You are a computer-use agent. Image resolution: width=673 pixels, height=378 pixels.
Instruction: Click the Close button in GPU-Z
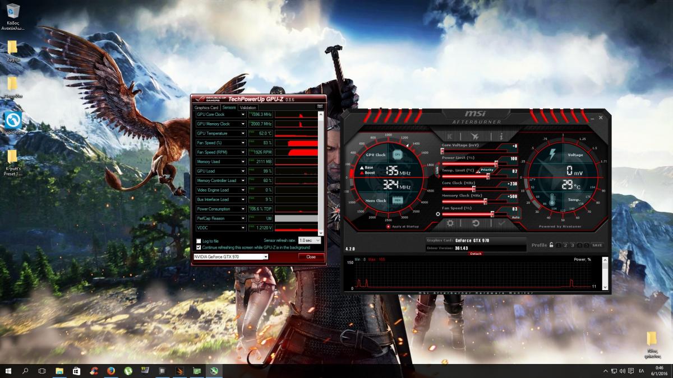point(311,256)
